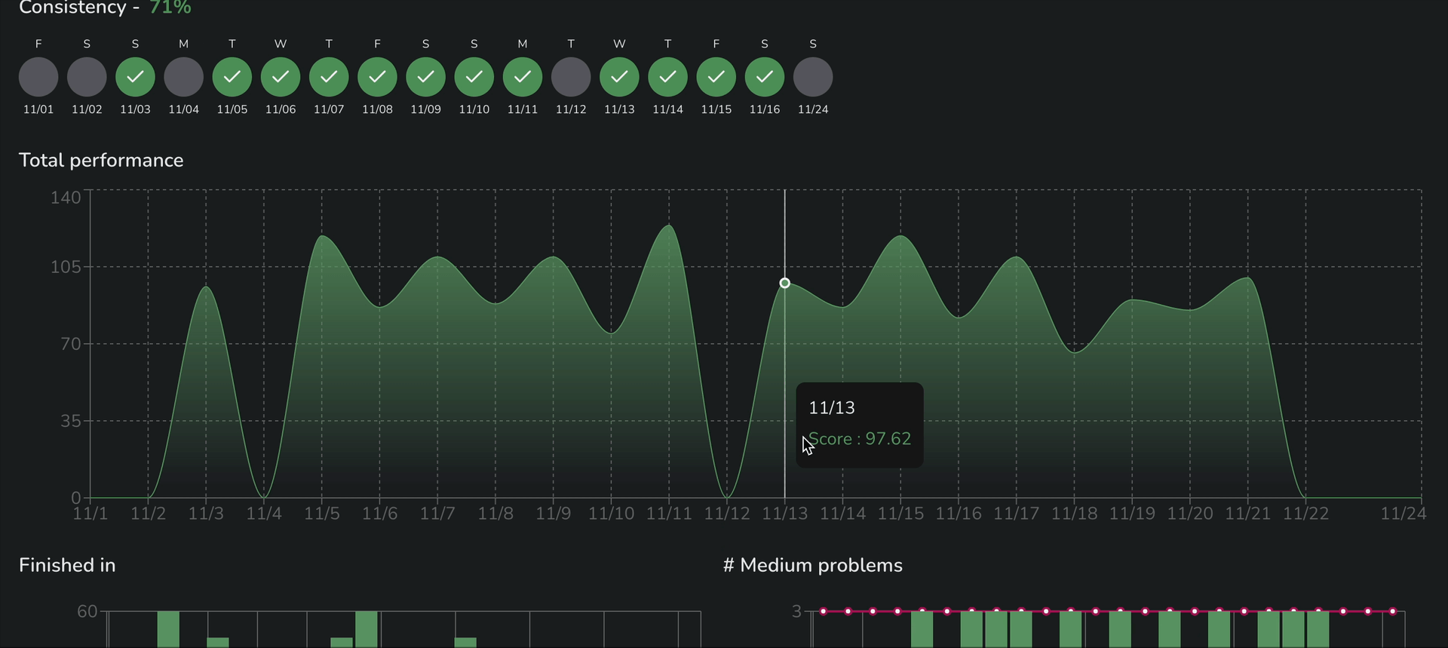Click the 11/5 x-axis label
Viewport: 1448px width, 648px height.
point(322,514)
